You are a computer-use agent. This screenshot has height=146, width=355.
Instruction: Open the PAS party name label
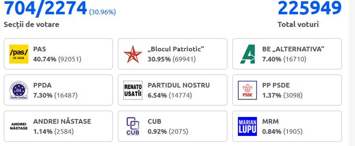click(x=40, y=49)
